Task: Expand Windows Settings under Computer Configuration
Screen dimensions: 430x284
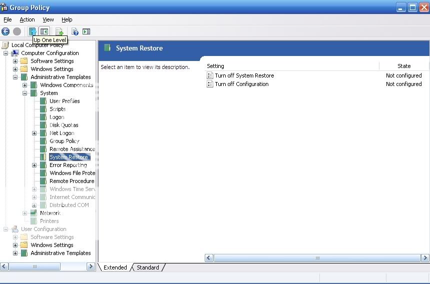Action: [x=16, y=69]
